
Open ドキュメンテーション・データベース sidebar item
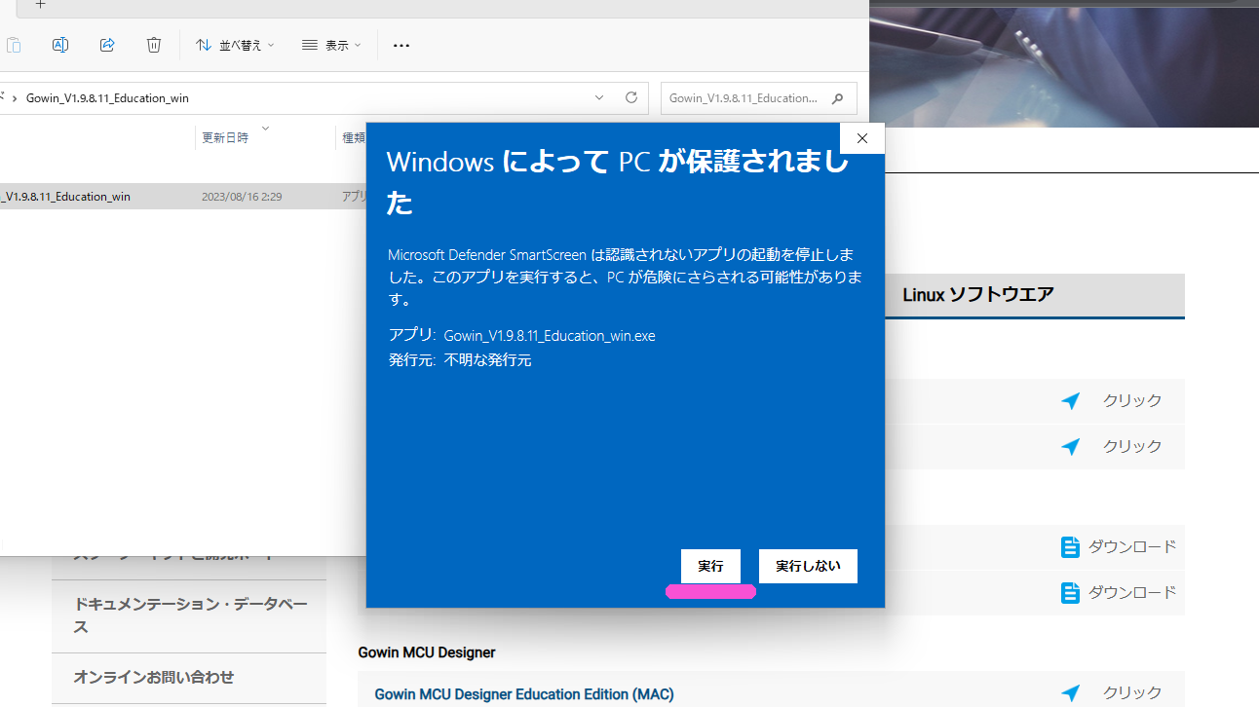pos(189,616)
